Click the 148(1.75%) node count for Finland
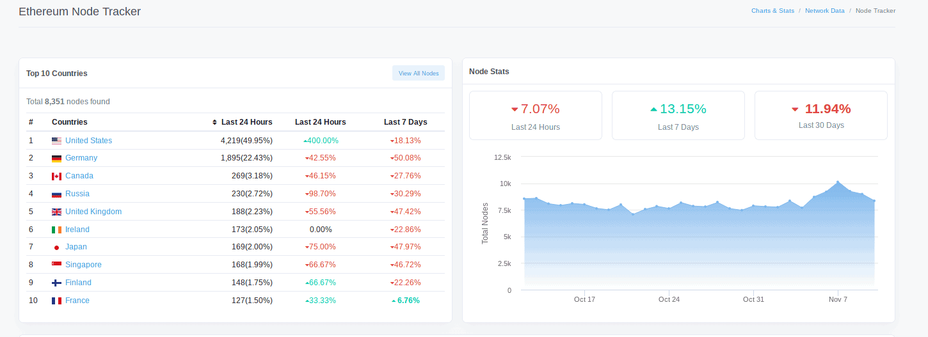The height and width of the screenshot is (337, 928). 252,283
